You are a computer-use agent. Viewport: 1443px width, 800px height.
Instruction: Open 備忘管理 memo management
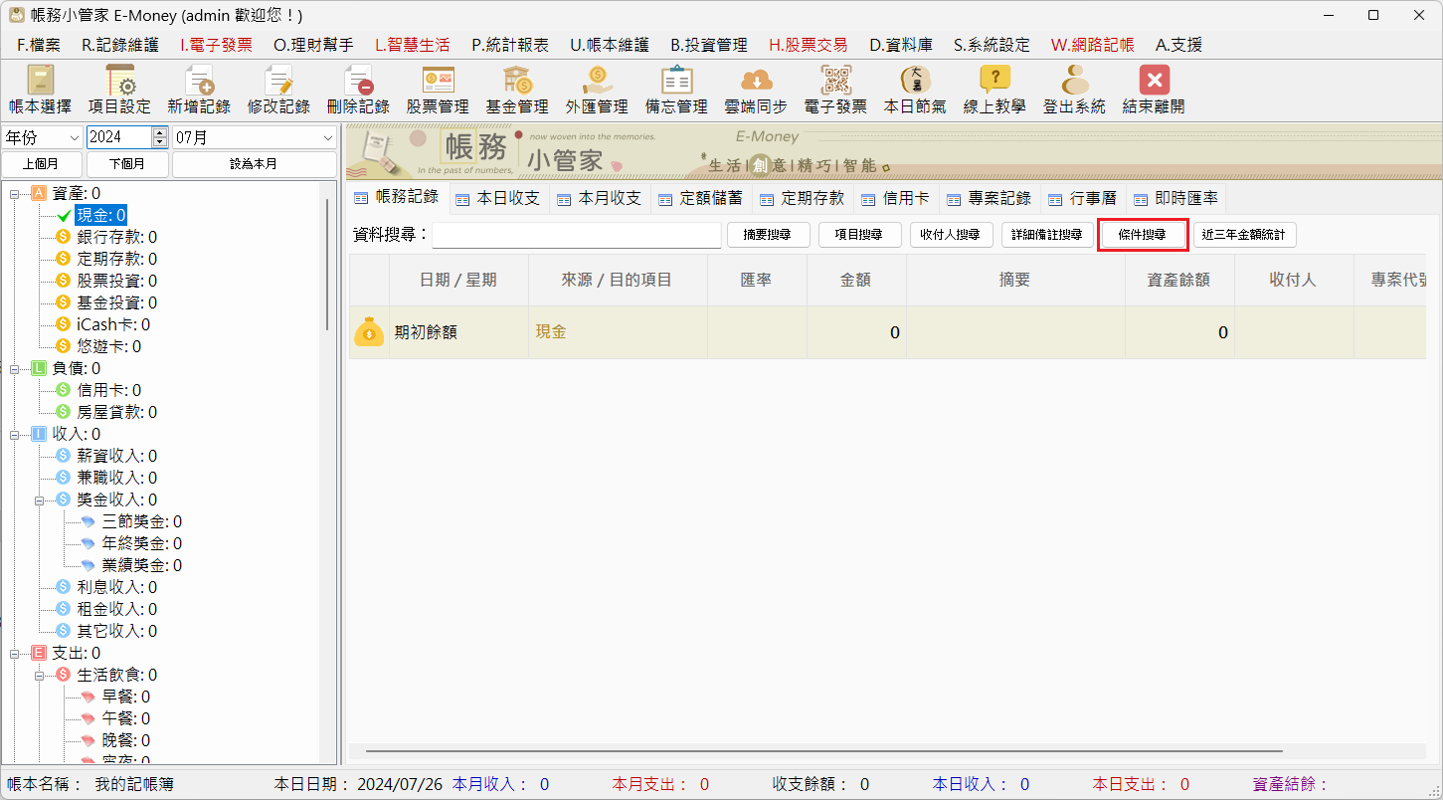click(676, 90)
